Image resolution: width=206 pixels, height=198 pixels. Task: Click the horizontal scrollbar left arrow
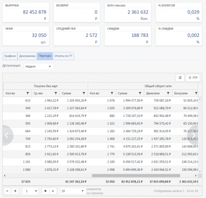tap(5, 175)
